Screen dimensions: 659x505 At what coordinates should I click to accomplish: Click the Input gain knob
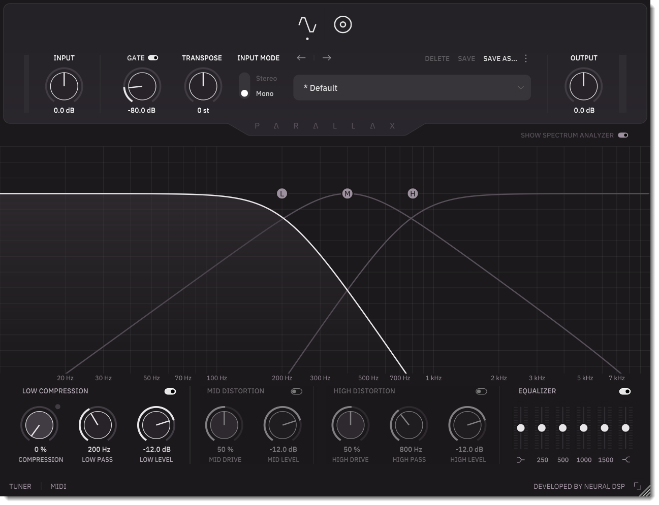tap(64, 86)
